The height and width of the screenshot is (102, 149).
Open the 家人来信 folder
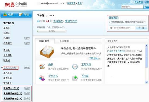pyautogui.click(x=8, y=73)
